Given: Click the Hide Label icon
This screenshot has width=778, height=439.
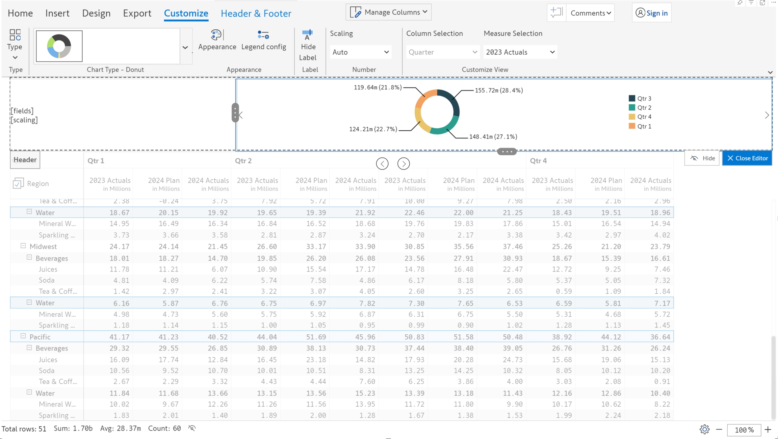Looking at the screenshot, I should 307,35.
